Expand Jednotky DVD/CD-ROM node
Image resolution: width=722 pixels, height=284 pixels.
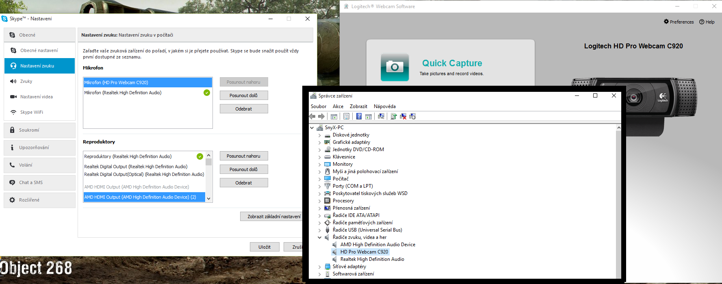tap(320, 150)
